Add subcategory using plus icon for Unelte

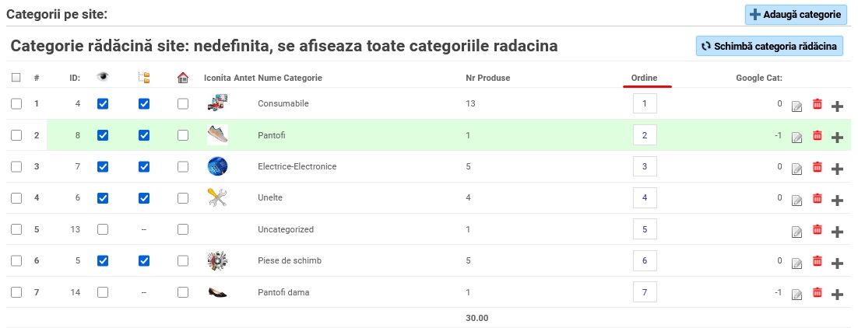(x=837, y=200)
